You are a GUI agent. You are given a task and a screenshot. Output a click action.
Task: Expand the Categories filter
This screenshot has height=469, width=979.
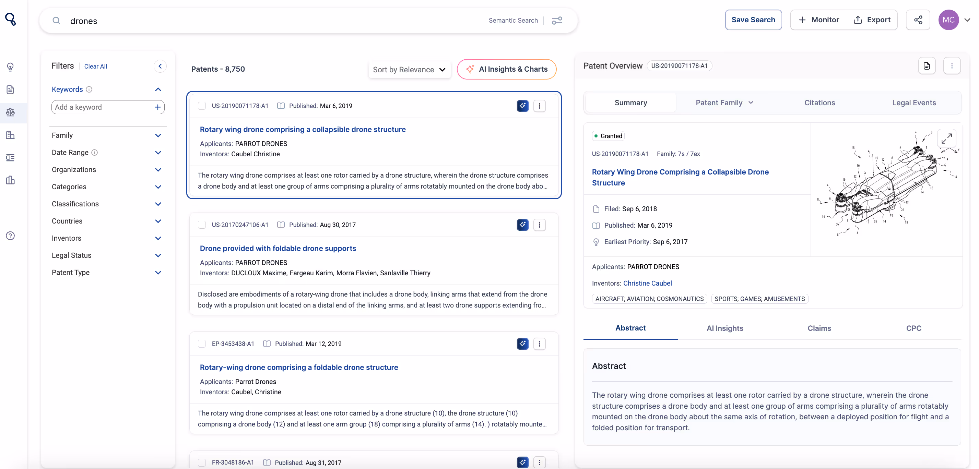point(158,187)
